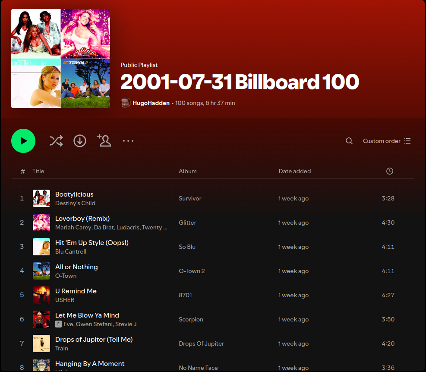426x372 pixels.
Task: Search within the playlist using the magnifier icon
Action: [349, 141]
